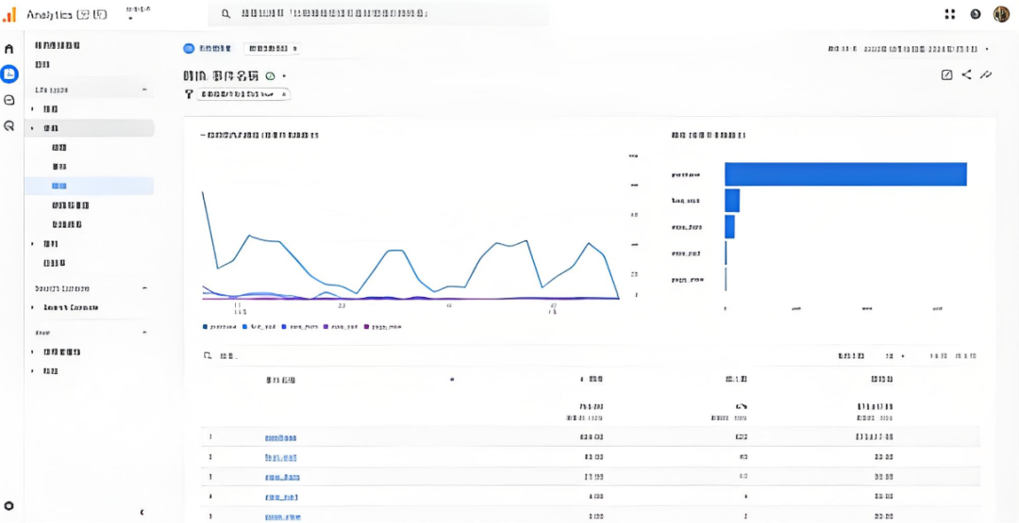Open Advertising from the left navigation rail

pyautogui.click(x=9, y=125)
